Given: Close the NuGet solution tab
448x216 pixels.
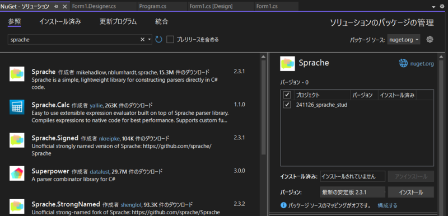Looking at the screenshot, I should pyautogui.click(x=64, y=7).
